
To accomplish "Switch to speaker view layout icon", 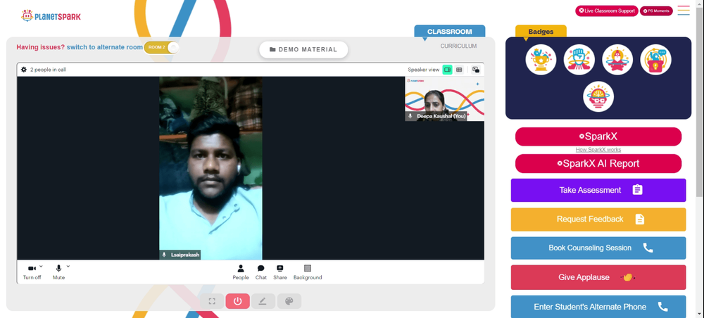I will point(447,70).
